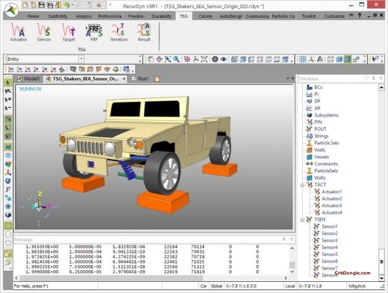Open the FRF tool
This screenshot has height=293, width=388.
coord(94,32)
